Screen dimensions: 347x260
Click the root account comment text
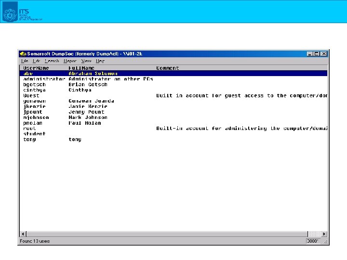(x=241, y=128)
